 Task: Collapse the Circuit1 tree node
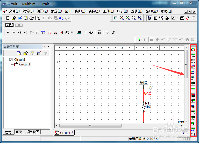click(x=6, y=60)
